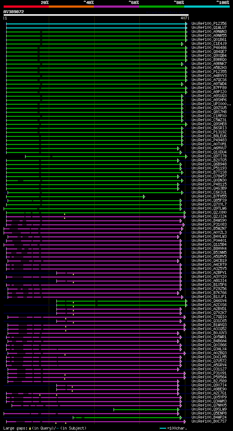The width and height of the screenshot is (233, 431).
Task: Click the UniRef100_P31083 label
Action: click(209, 225)
